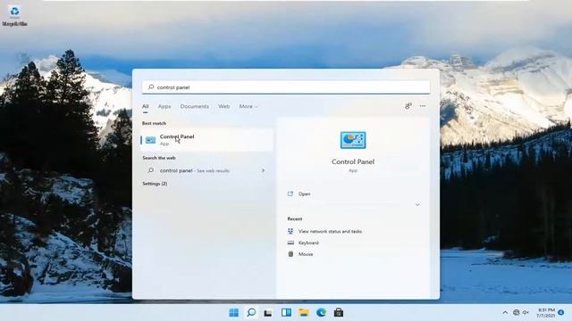Viewport: 572px width, 321px height.
Task: Click the search options share icon
Action: click(408, 106)
